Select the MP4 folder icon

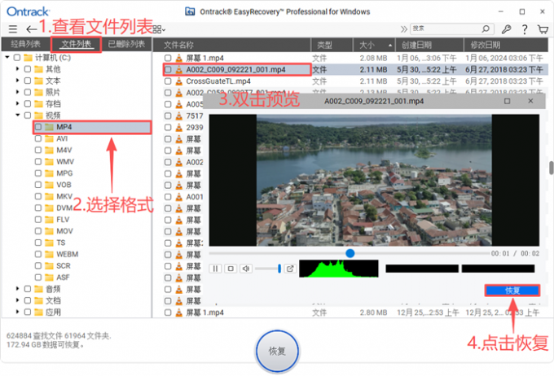pos(50,127)
